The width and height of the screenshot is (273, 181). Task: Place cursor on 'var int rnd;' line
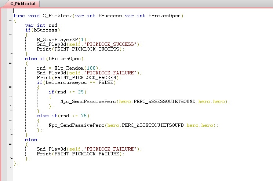coord(42,25)
